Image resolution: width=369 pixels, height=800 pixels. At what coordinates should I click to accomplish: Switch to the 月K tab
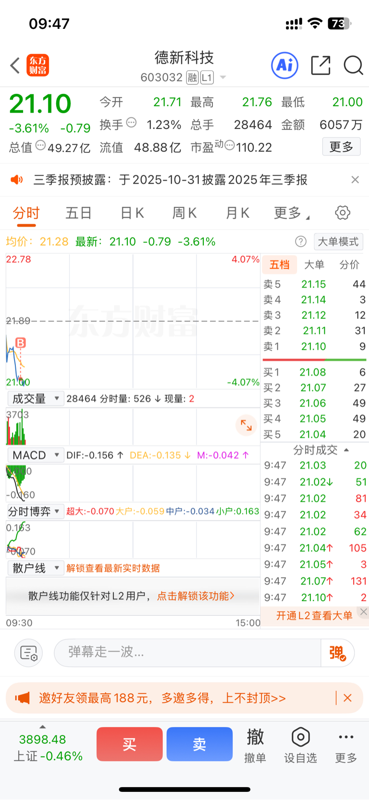point(237,213)
